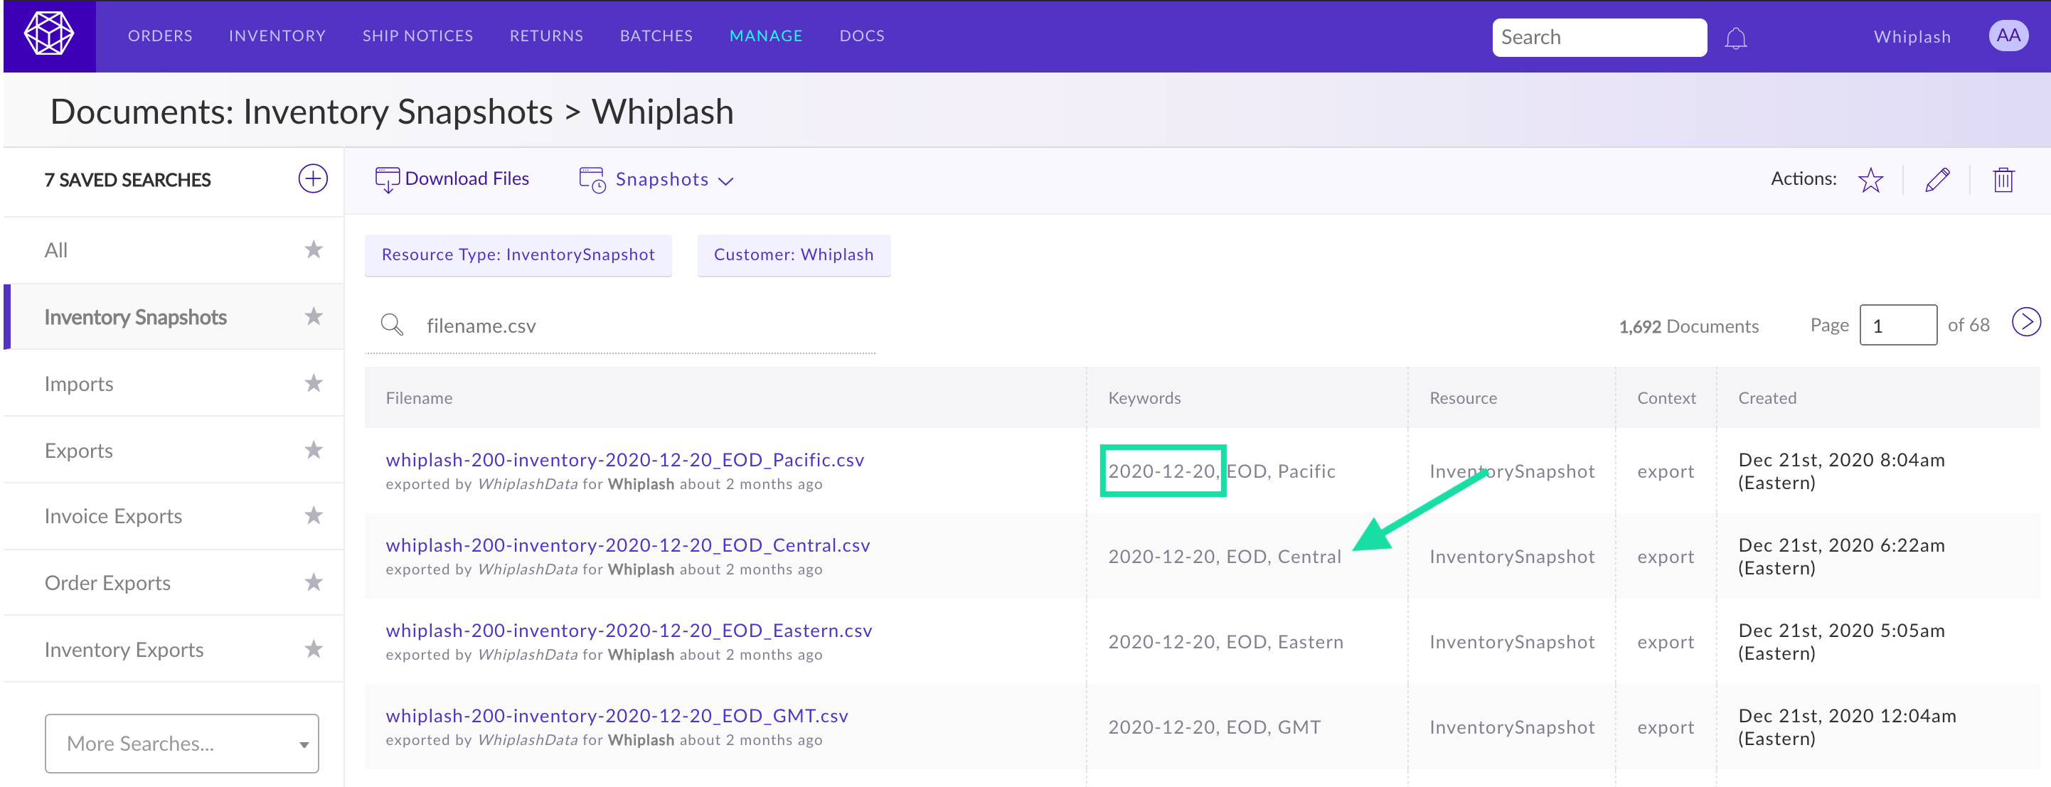Go to the next page arrow

pos(2026,323)
